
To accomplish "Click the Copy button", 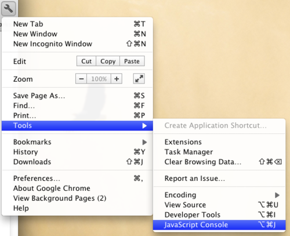I will point(108,61).
